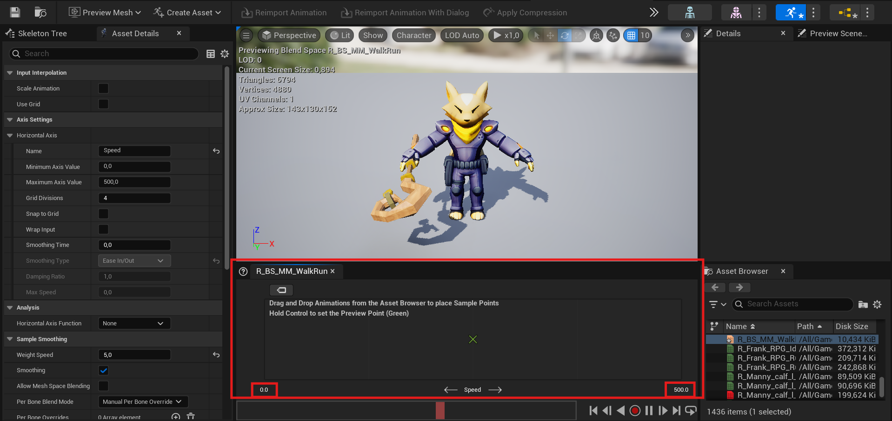The height and width of the screenshot is (421, 892).
Task: Enable the Wrap Input checkbox
Action: tap(104, 230)
